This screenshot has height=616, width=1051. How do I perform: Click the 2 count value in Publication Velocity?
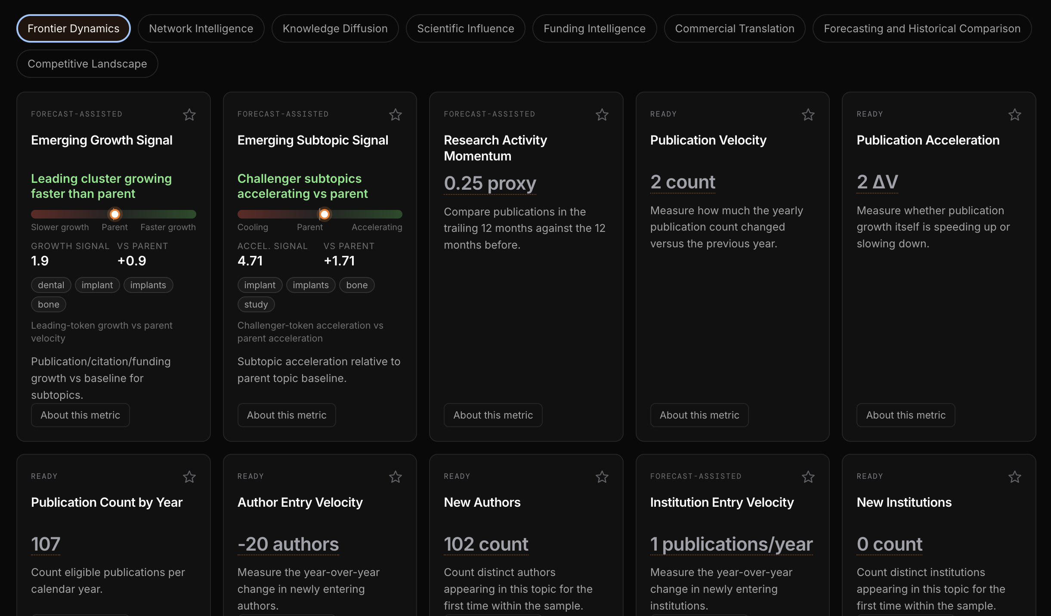[683, 182]
